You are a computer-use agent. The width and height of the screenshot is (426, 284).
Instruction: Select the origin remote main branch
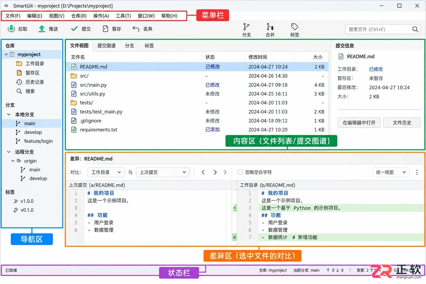coord(34,169)
